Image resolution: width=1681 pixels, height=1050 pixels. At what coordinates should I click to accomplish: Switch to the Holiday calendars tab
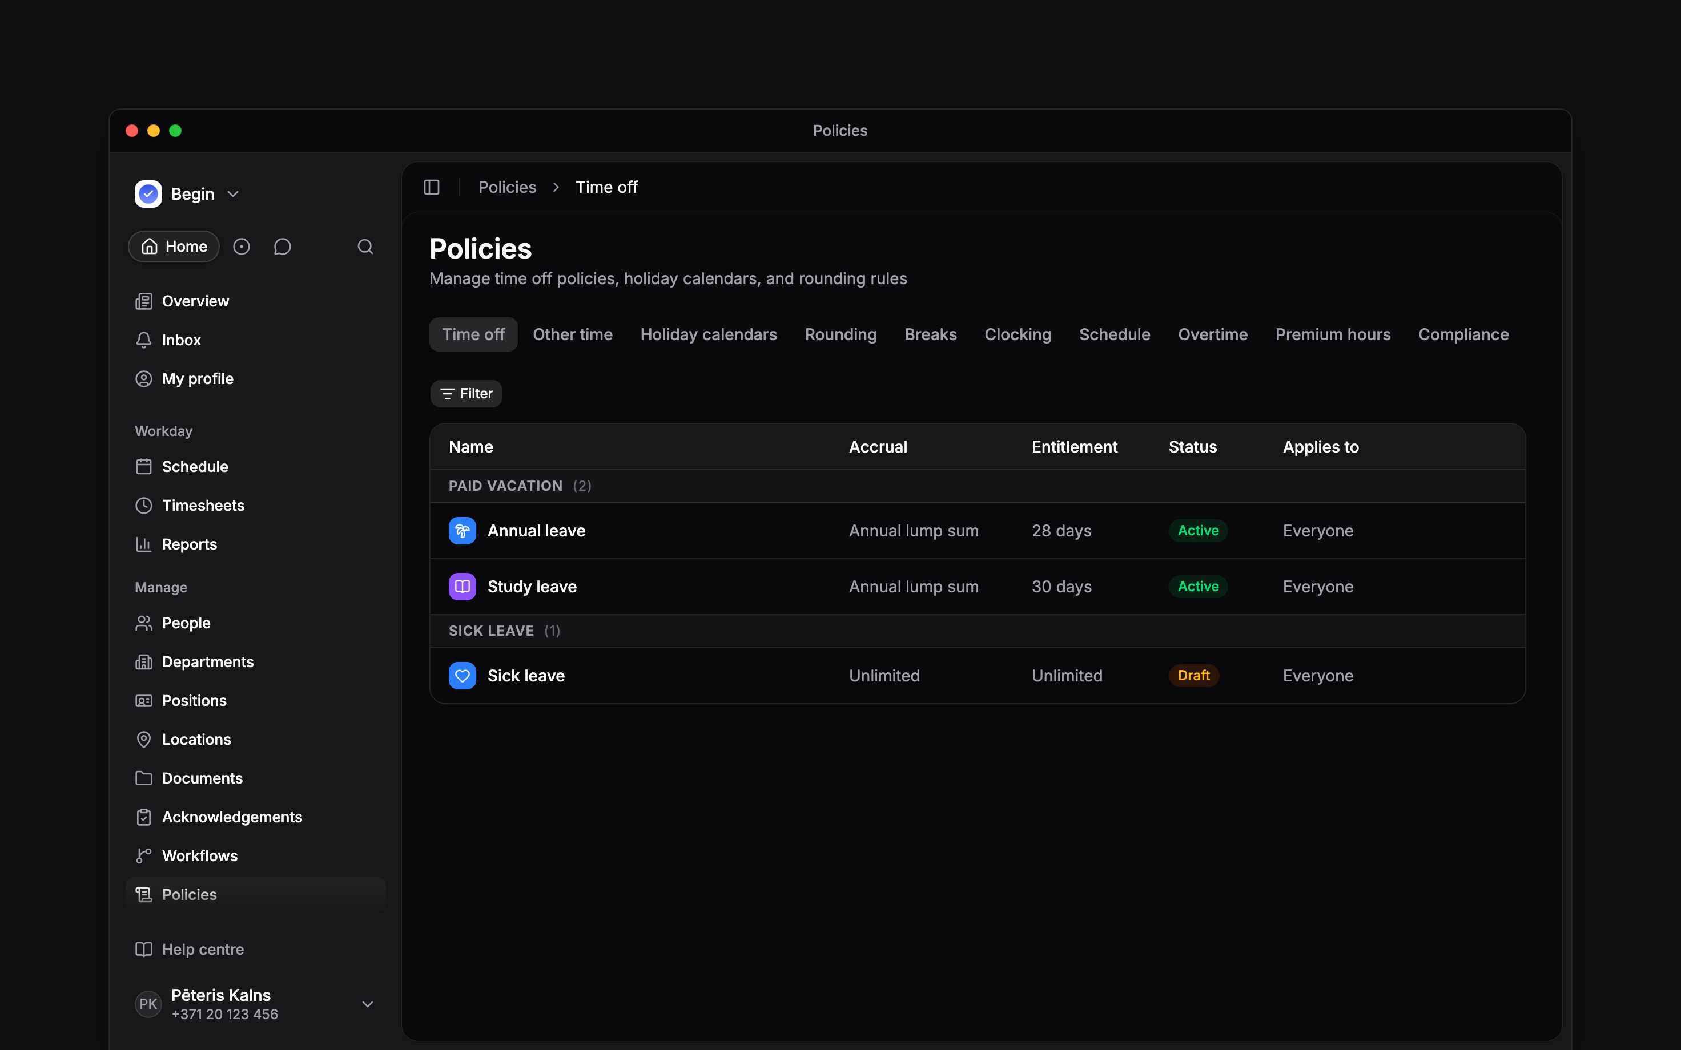click(x=709, y=335)
